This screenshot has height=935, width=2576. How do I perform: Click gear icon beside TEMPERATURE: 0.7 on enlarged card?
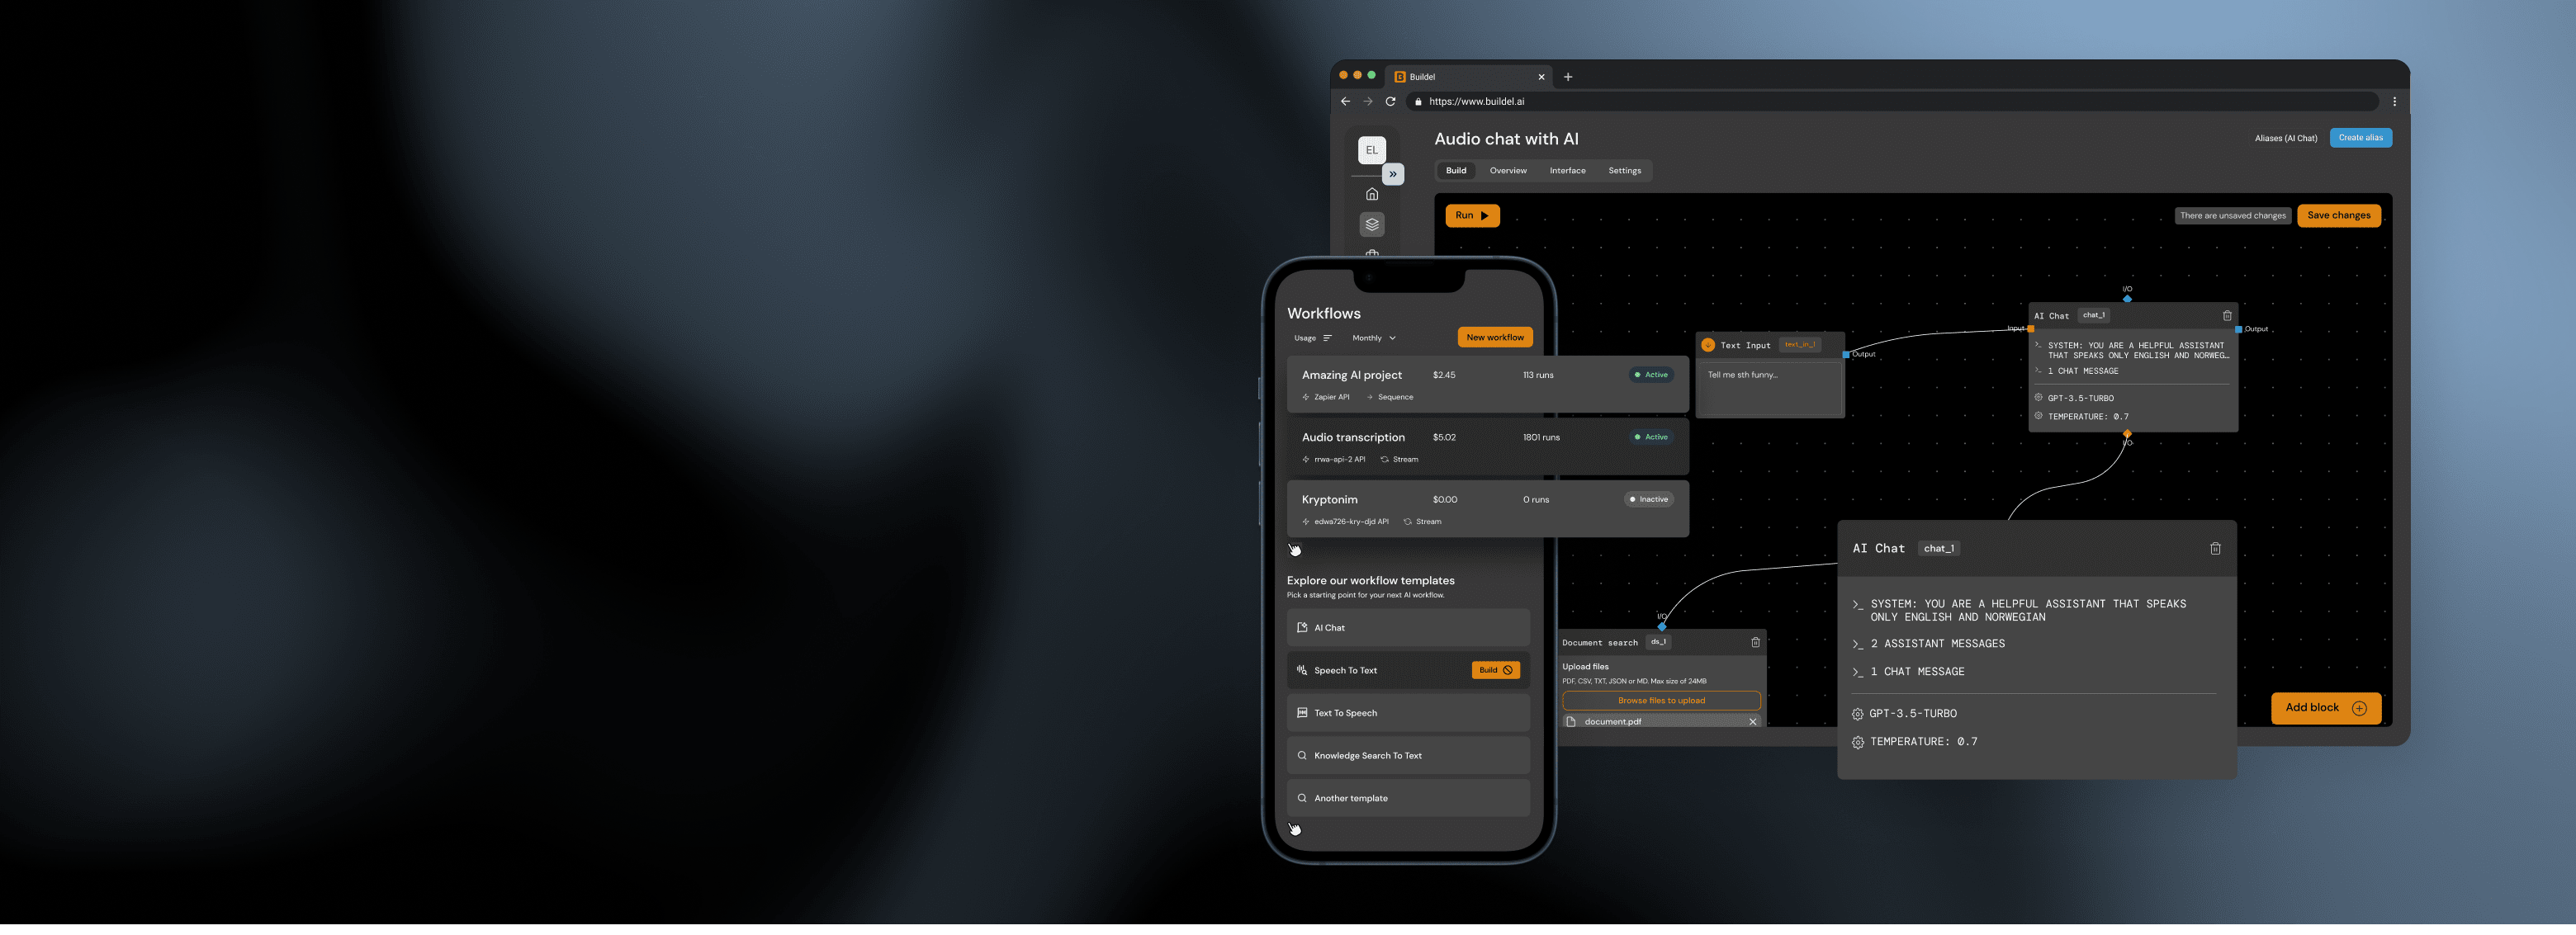pyautogui.click(x=1857, y=743)
